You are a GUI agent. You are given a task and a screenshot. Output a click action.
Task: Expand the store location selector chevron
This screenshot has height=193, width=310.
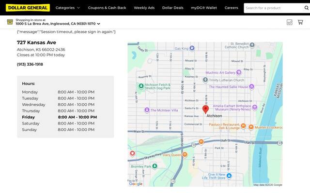[x=99, y=24]
